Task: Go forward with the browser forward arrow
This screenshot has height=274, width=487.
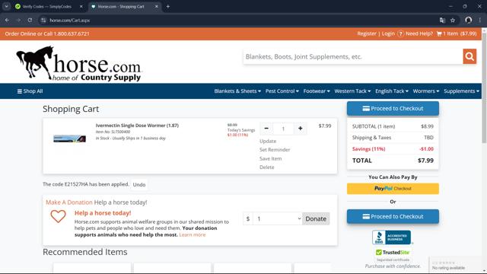Action: (18, 21)
